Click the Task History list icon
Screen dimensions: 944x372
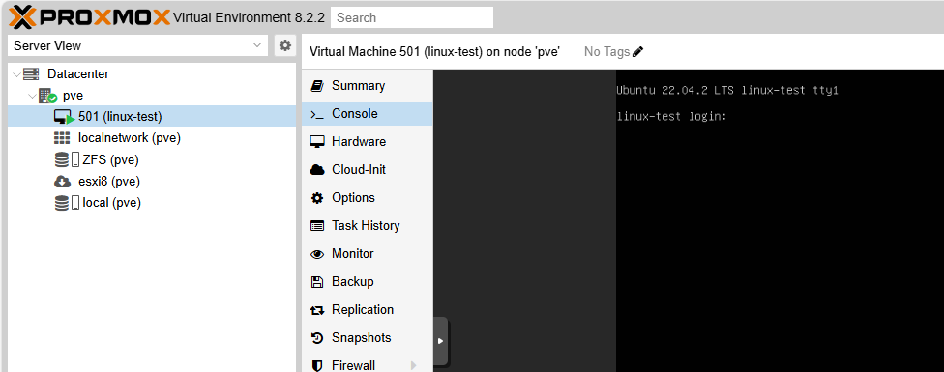coord(316,226)
